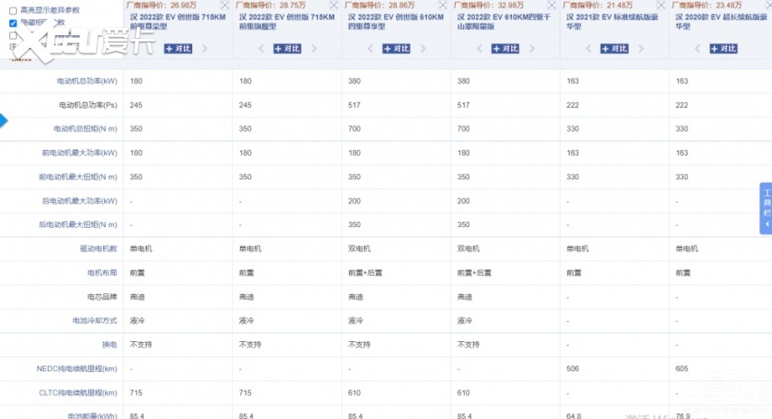This screenshot has width=772, height=419.
Task: Add 32.98万 千山翠 edition to 对比
Action: pos(505,49)
